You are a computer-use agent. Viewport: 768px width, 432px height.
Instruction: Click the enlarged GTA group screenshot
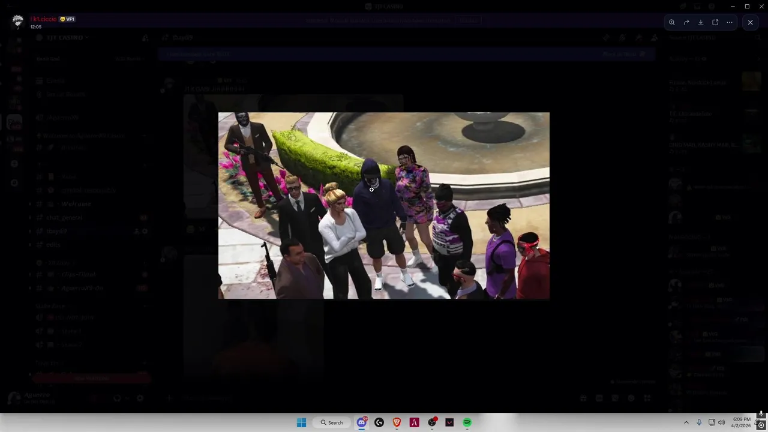(x=384, y=205)
